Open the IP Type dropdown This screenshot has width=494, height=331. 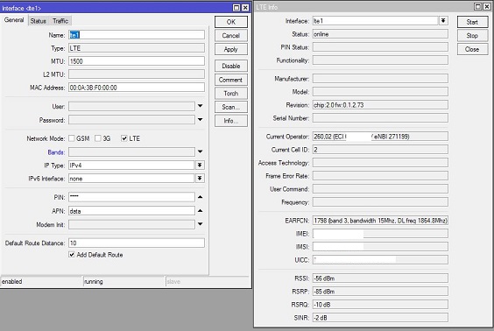(200, 165)
